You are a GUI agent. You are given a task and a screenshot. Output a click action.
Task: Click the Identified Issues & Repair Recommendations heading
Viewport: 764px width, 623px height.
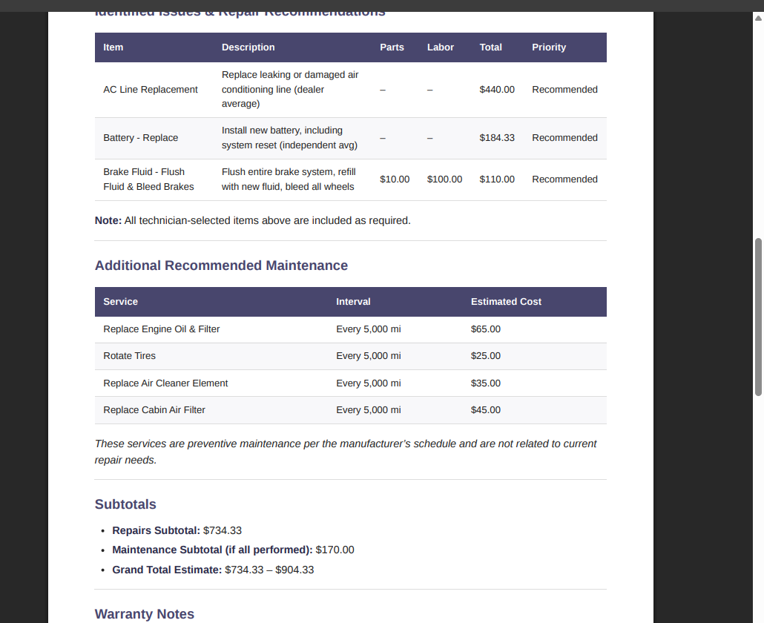tap(239, 11)
